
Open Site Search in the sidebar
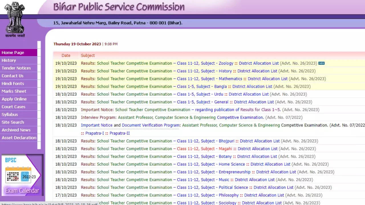point(13,122)
